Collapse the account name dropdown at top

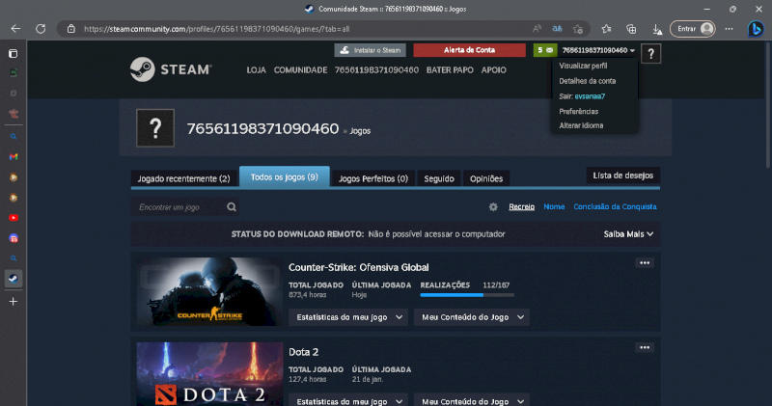(x=598, y=49)
